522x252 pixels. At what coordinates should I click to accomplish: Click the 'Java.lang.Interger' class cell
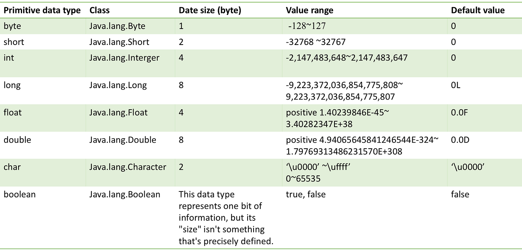124,58
